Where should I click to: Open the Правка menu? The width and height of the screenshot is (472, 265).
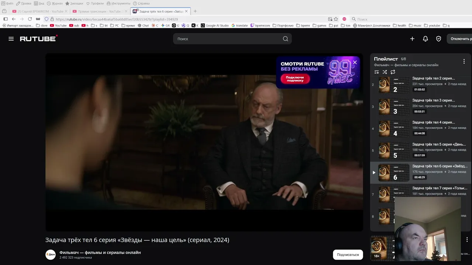24,3
